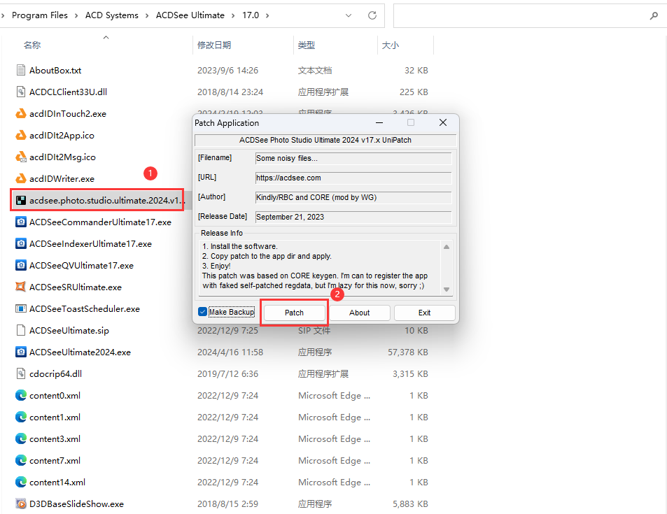The width and height of the screenshot is (667, 514).
Task: Click the Patch button
Action: pyautogui.click(x=294, y=313)
